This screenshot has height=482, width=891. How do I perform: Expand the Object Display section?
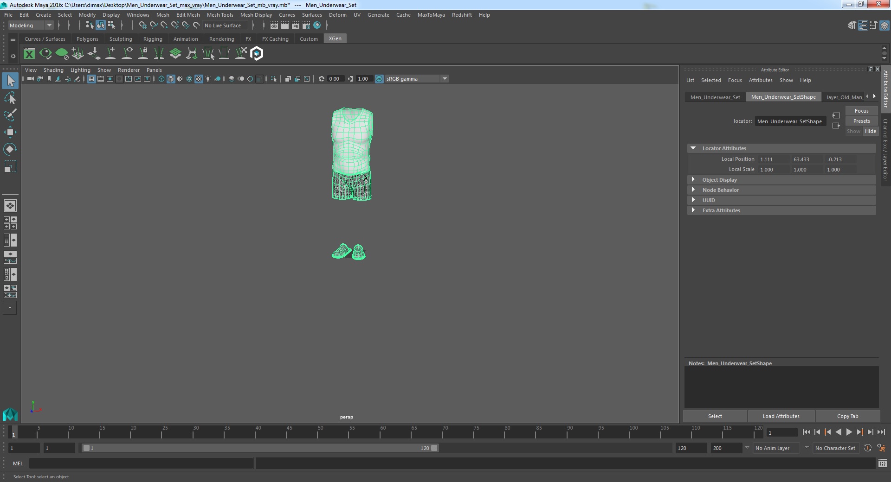tap(693, 180)
